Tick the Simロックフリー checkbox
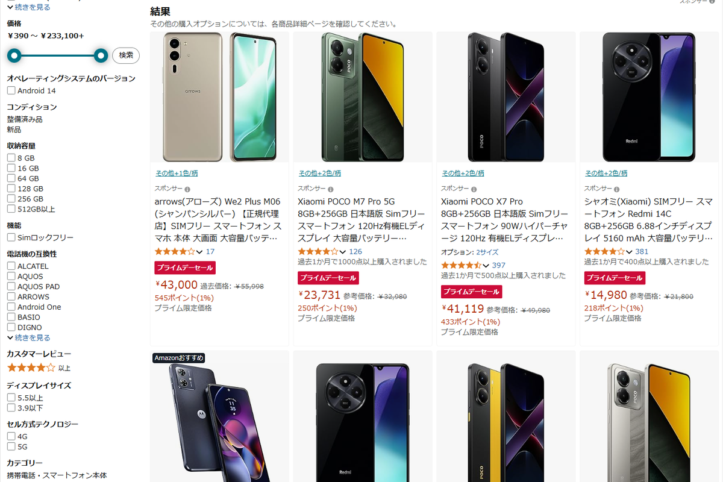The image size is (723, 482). (11, 237)
